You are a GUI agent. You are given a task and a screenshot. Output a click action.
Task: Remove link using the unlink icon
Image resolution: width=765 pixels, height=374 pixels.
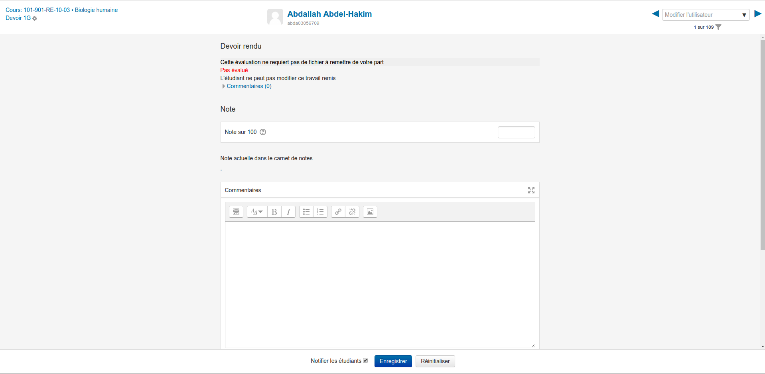coord(352,212)
